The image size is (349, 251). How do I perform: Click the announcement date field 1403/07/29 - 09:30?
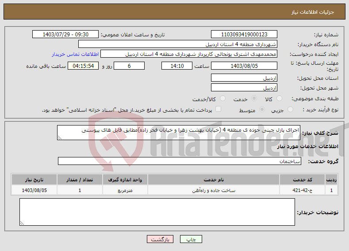click(x=65, y=34)
